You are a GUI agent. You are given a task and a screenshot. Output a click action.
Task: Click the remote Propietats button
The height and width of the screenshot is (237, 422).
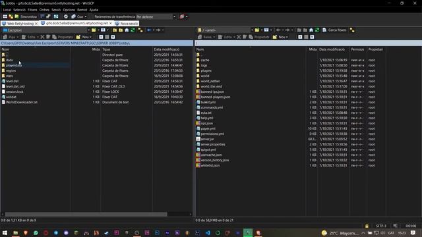(x=259, y=37)
